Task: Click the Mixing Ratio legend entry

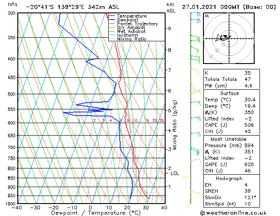Action: [128, 39]
